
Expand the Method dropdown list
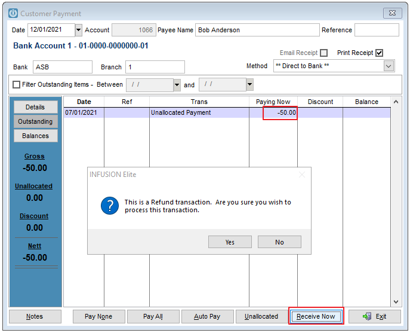coord(389,66)
